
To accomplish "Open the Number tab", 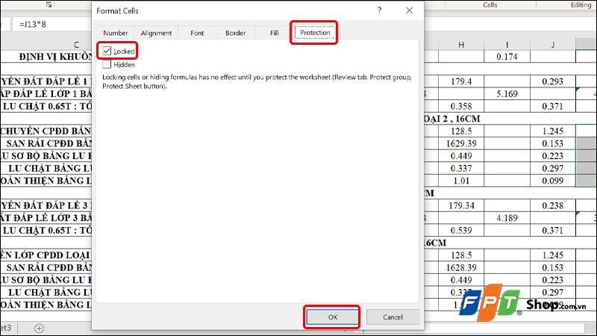I will tap(116, 33).
